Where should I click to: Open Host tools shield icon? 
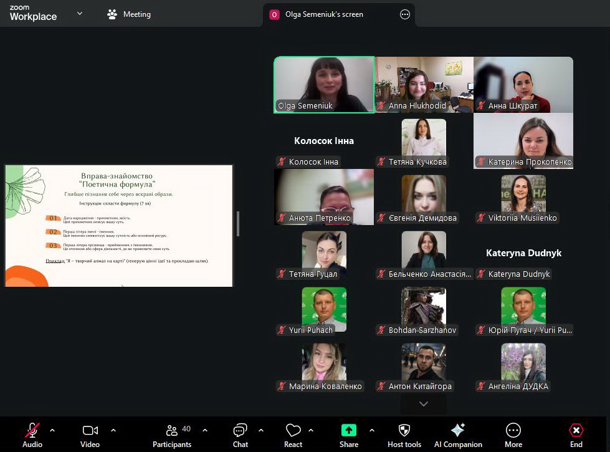pyautogui.click(x=404, y=430)
